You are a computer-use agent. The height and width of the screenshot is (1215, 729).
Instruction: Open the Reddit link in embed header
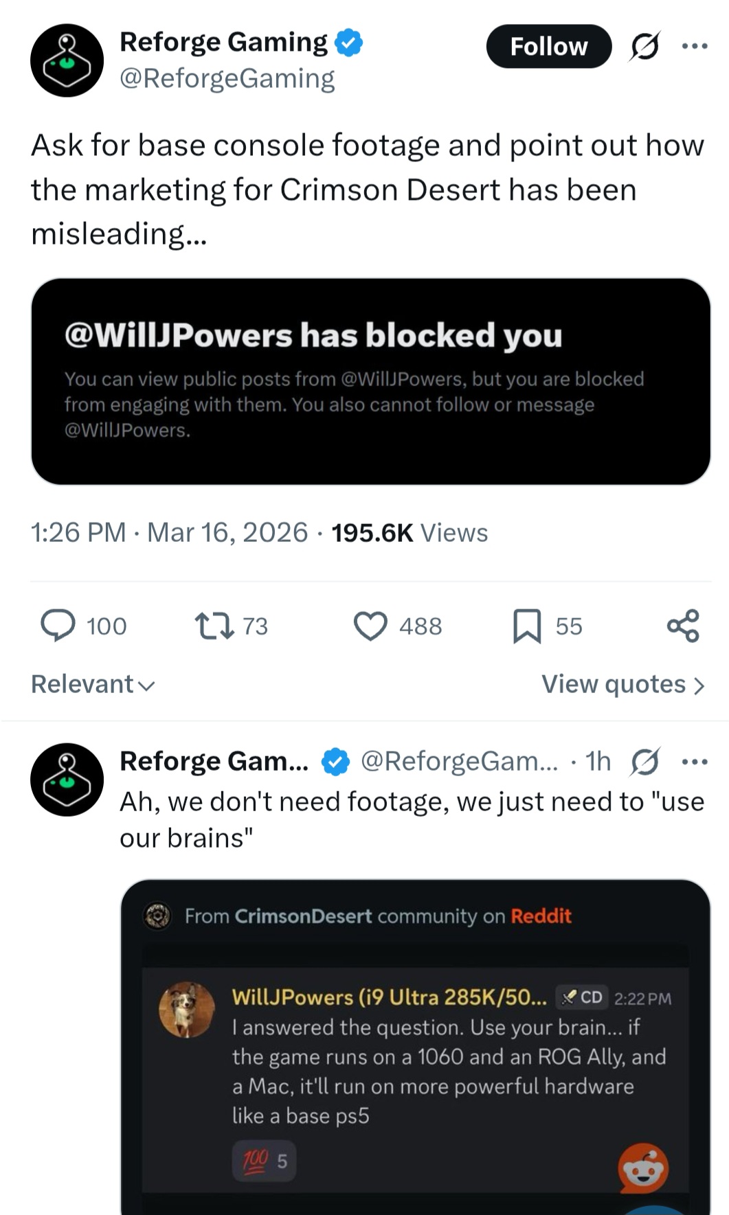[x=541, y=916]
